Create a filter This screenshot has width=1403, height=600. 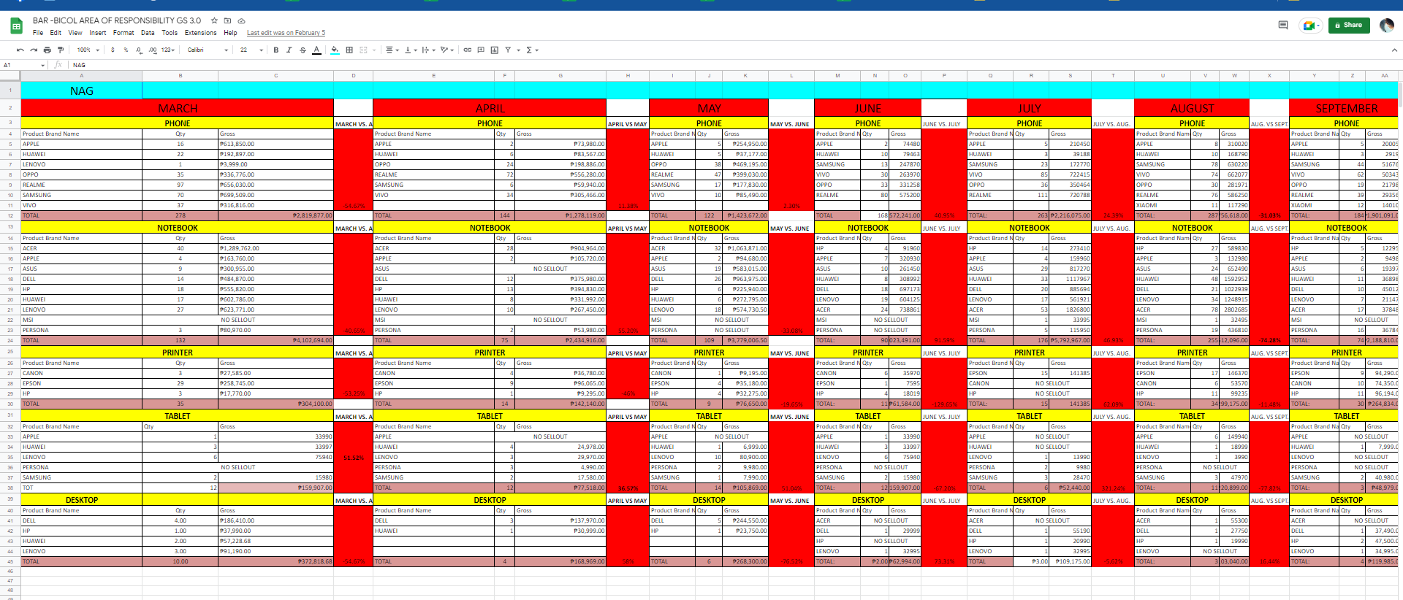508,50
